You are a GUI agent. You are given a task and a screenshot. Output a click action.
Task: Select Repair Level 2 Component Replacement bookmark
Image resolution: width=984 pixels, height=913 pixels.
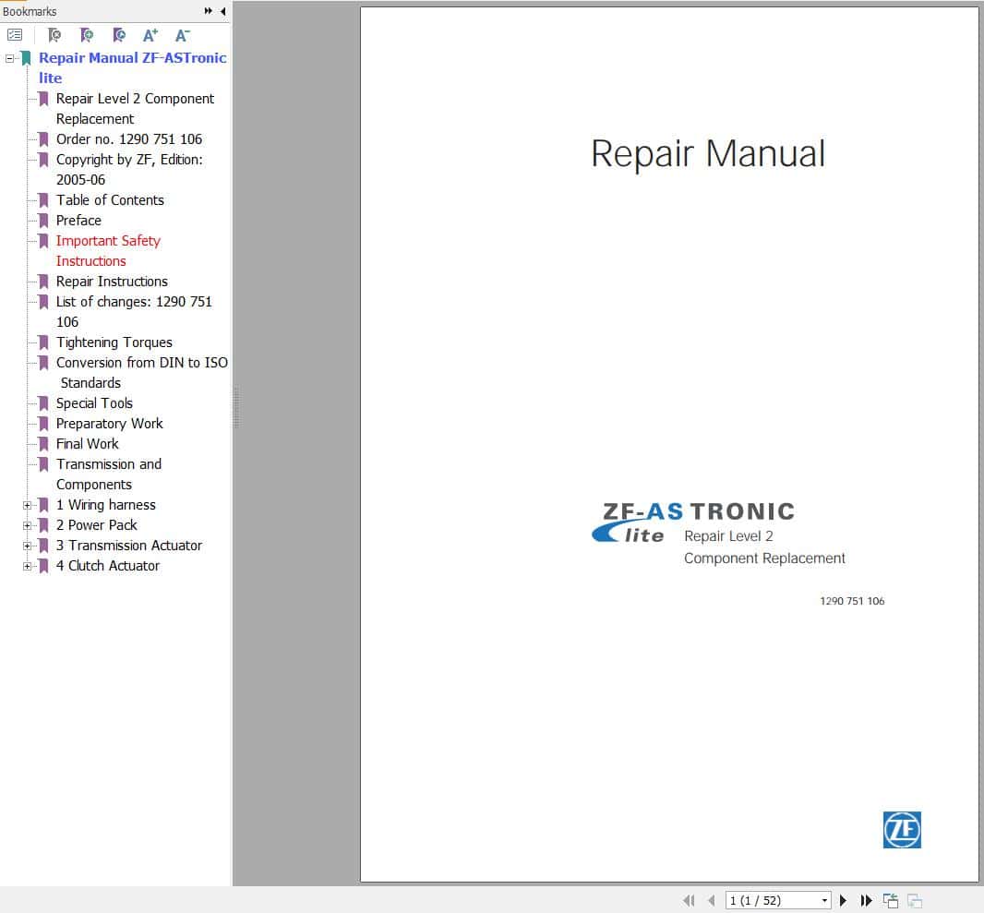[x=135, y=109]
